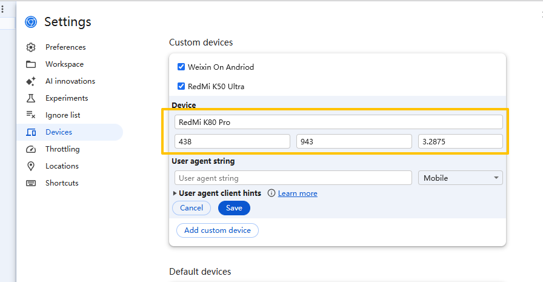Click the Shortcuts keyboard icon
The height and width of the screenshot is (282, 543).
pyautogui.click(x=31, y=183)
